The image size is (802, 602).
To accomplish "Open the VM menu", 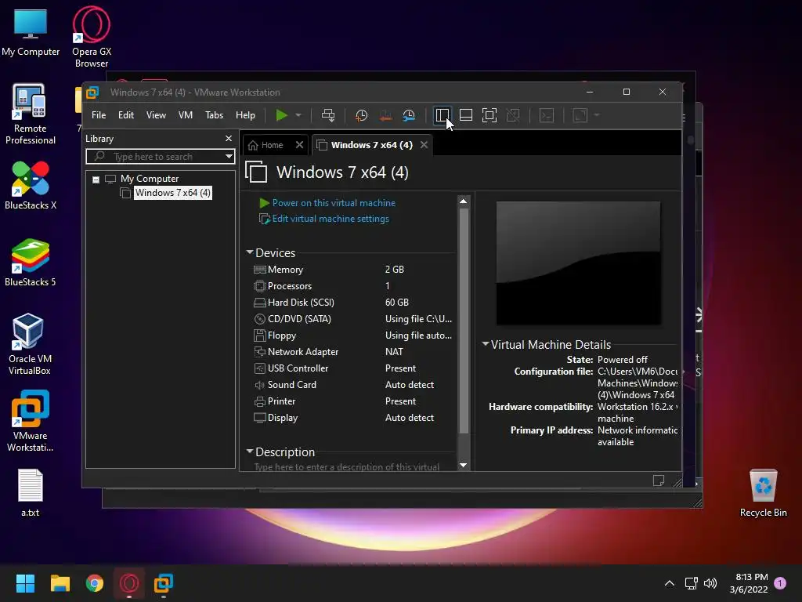I will coord(185,115).
